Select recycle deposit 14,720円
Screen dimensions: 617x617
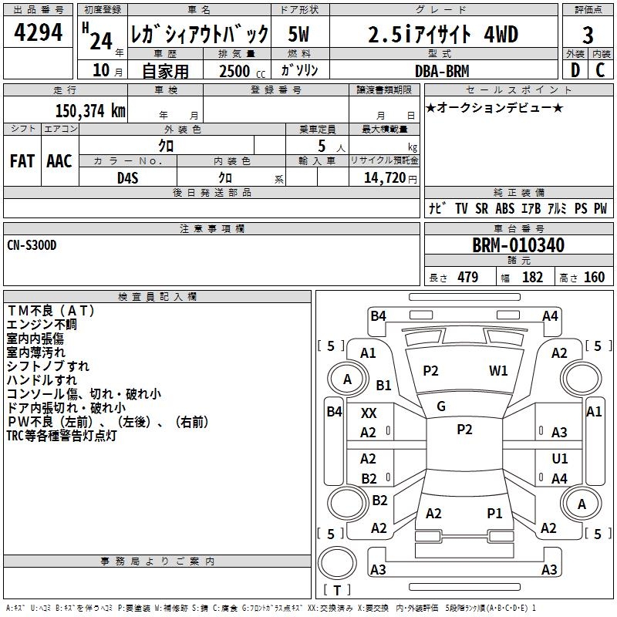(390, 178)
